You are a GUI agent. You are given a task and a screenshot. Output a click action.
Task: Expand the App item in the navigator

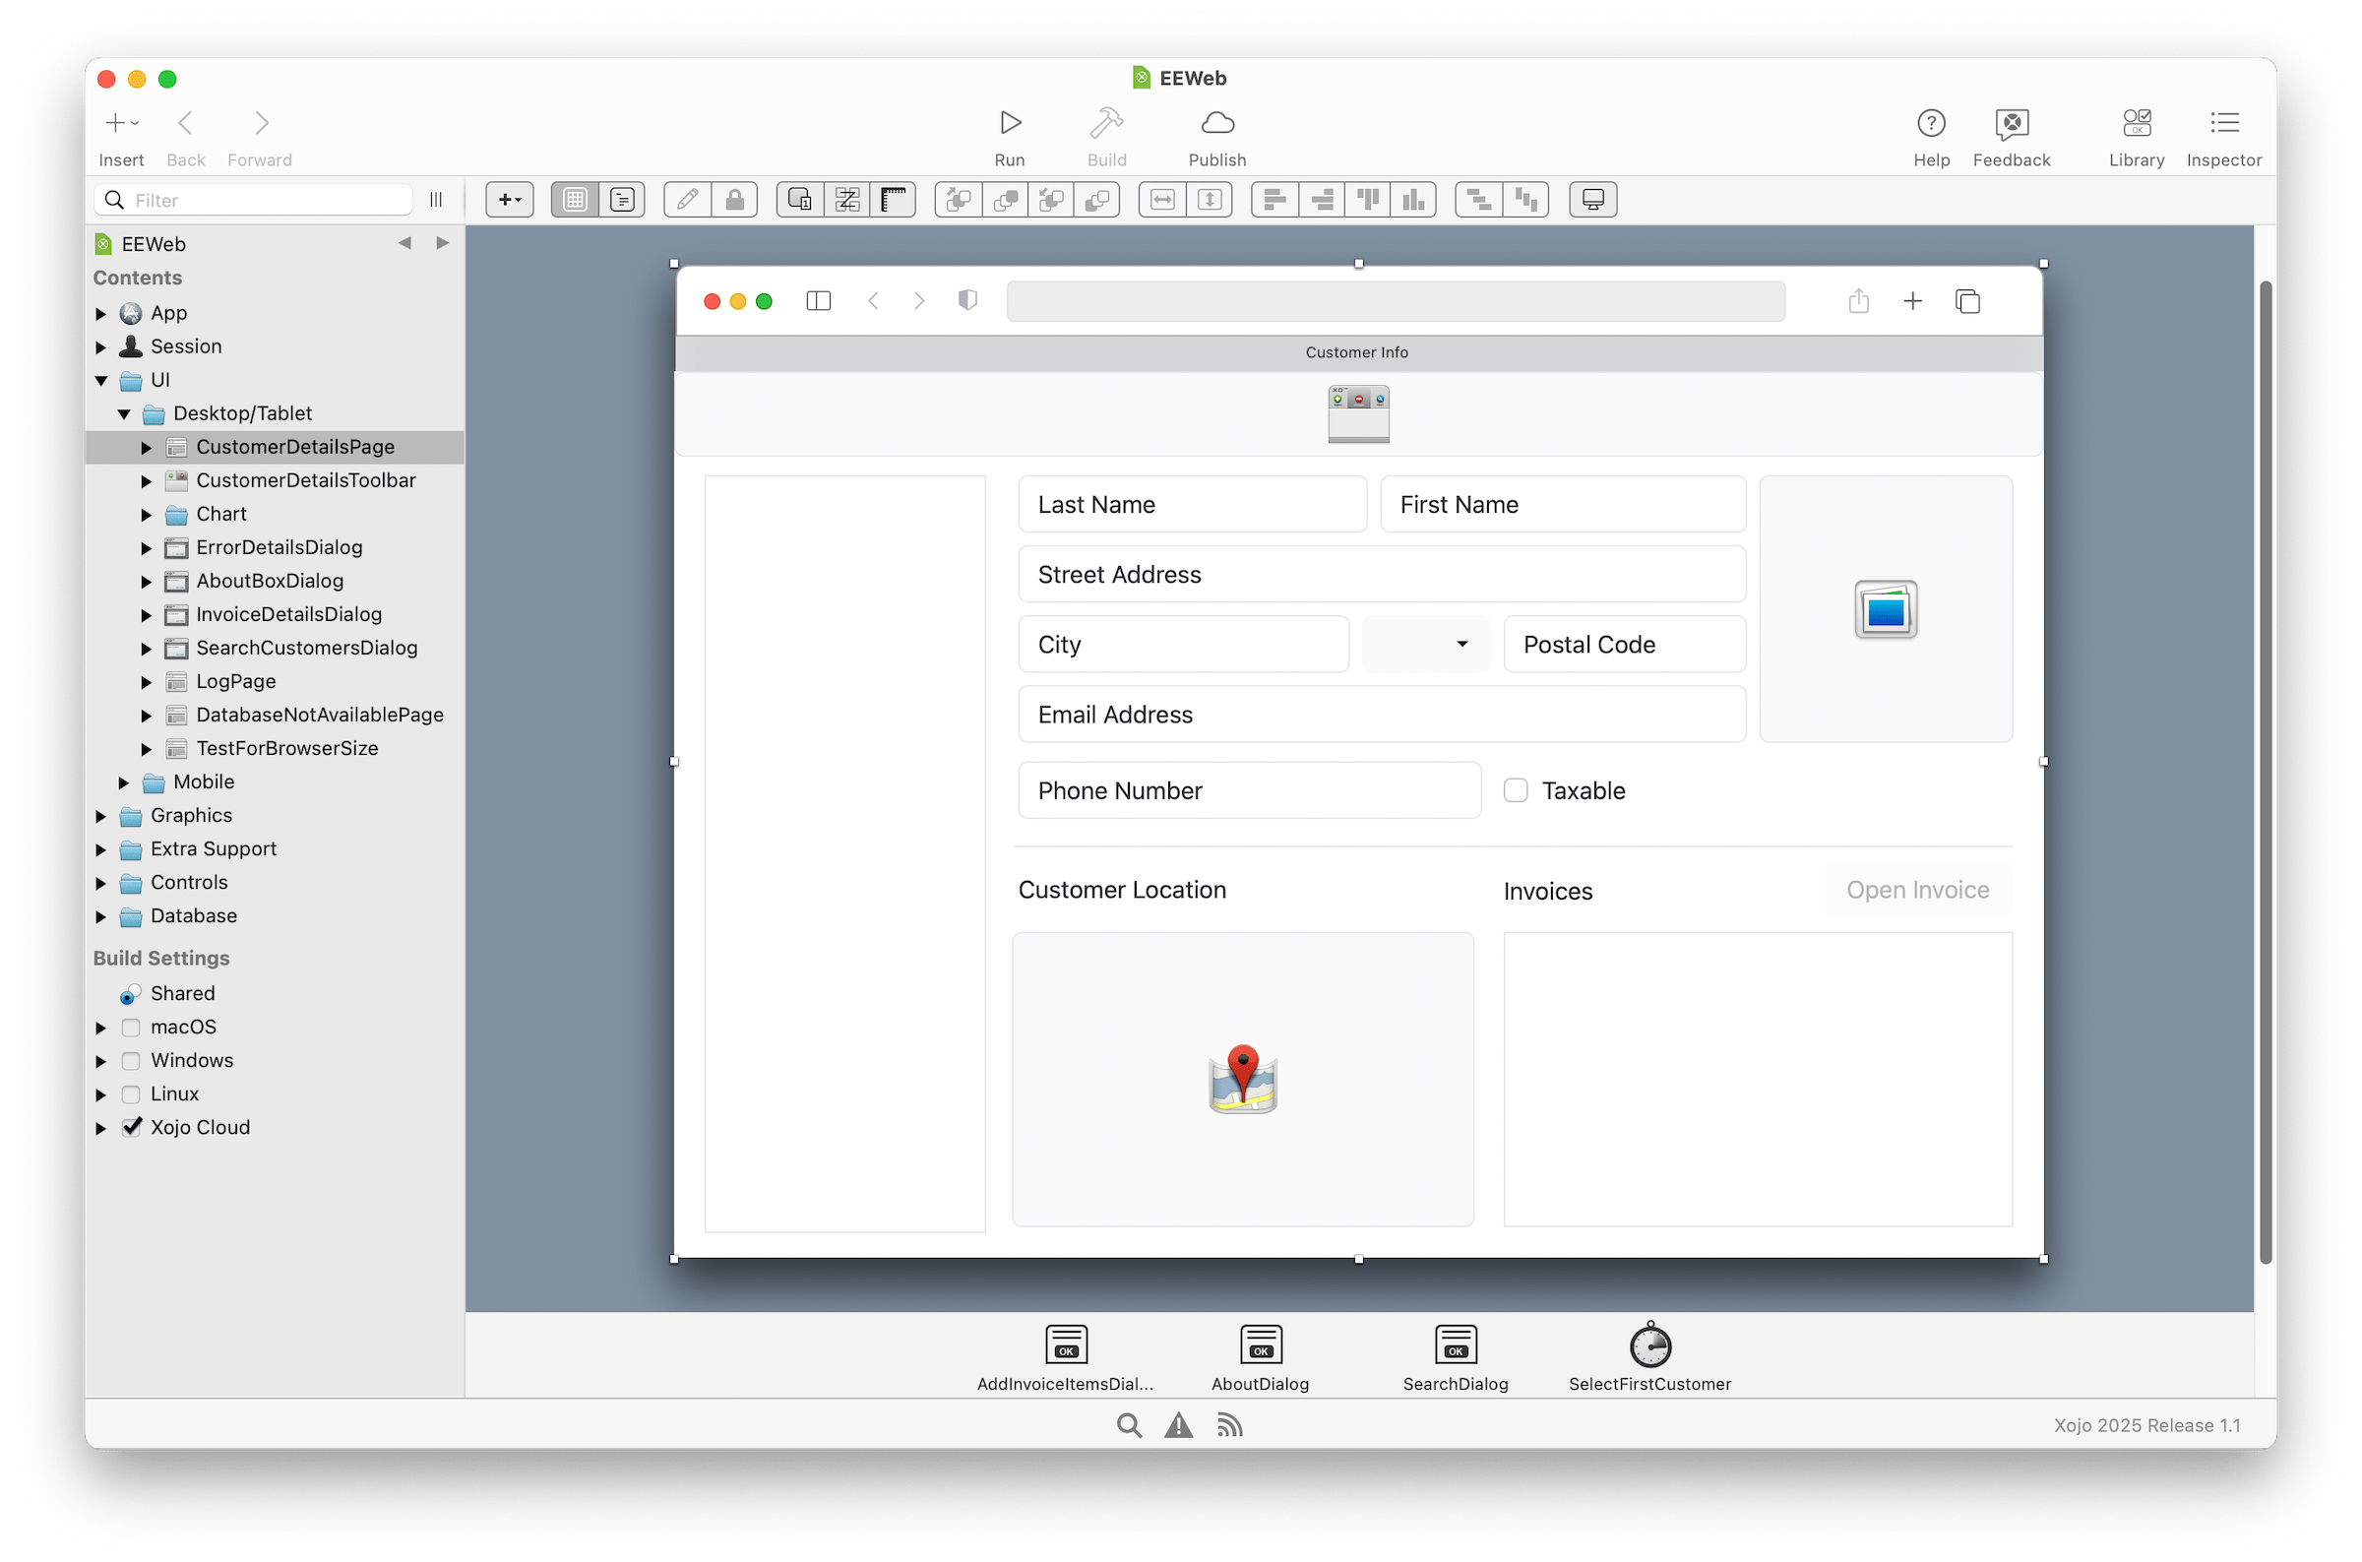click(x=100, y=312)
